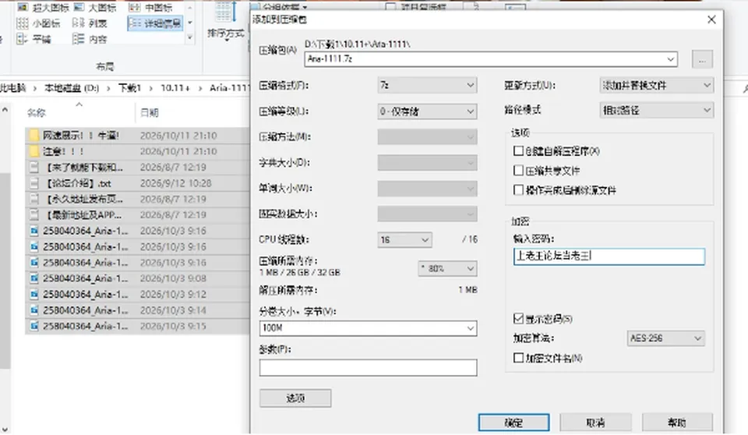Image resolution: width=748 pixels, height=435 pixels.
Task: Enable 加密文件名 checkbox
Action: pos(519,358)
